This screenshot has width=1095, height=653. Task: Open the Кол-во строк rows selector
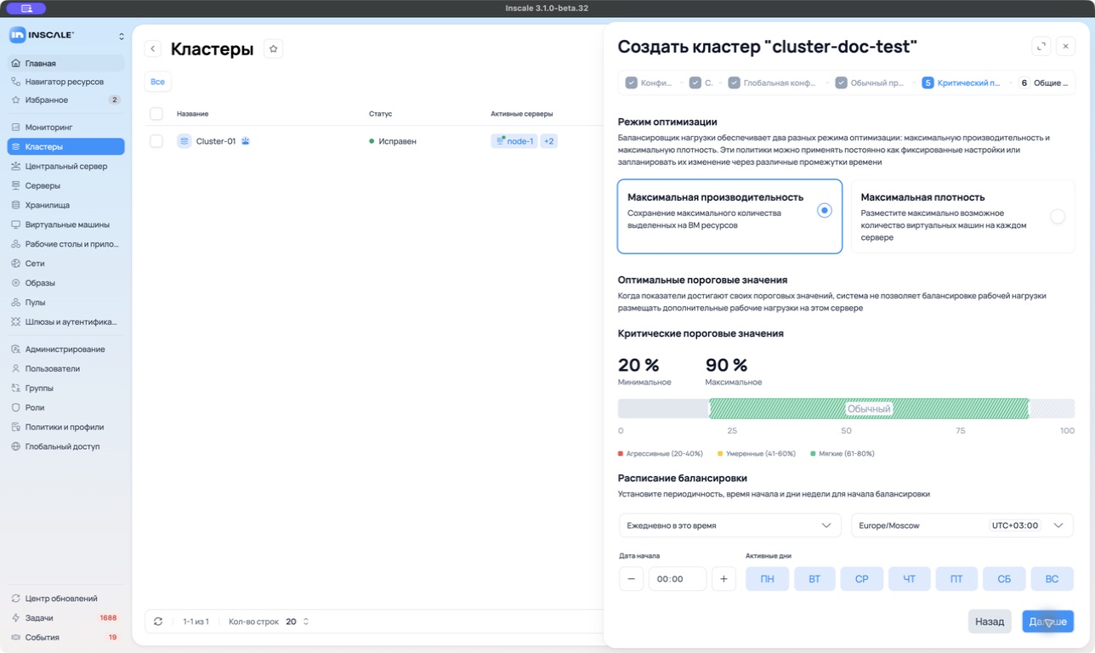[297, 622]
